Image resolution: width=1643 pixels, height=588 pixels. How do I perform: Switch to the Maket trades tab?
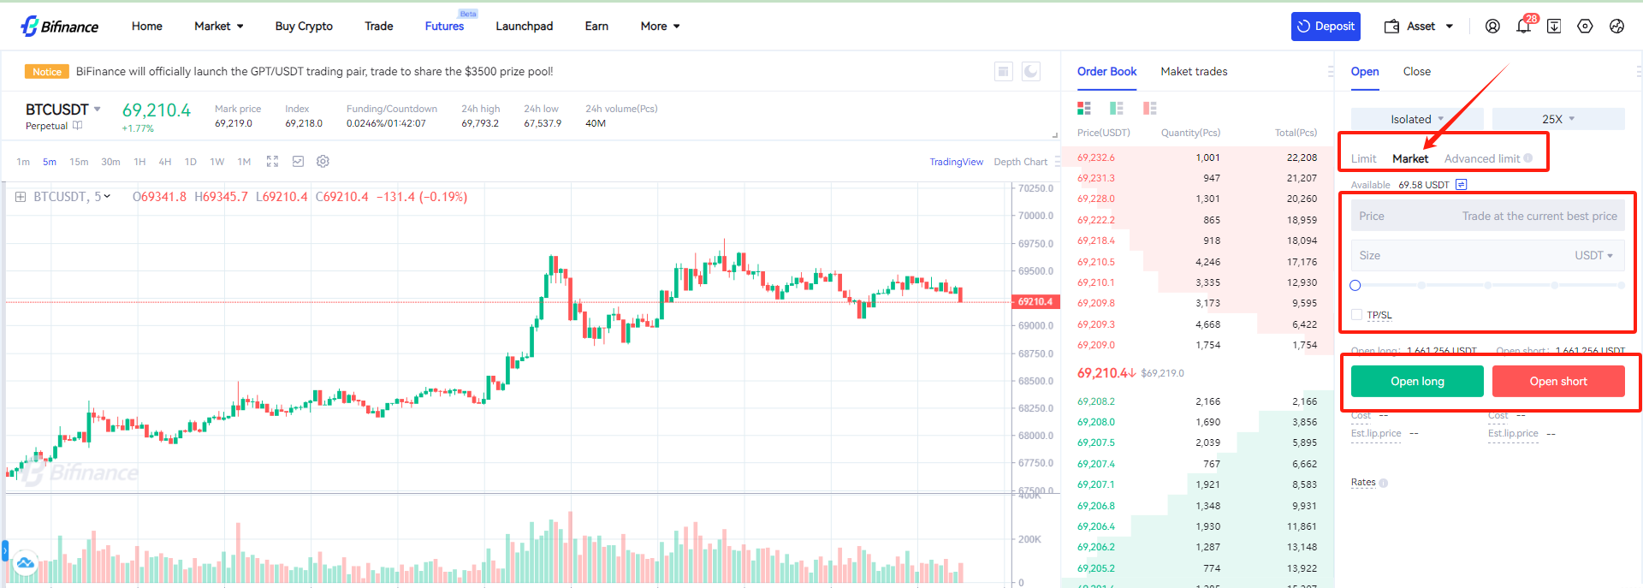[x=1194, y=71]
